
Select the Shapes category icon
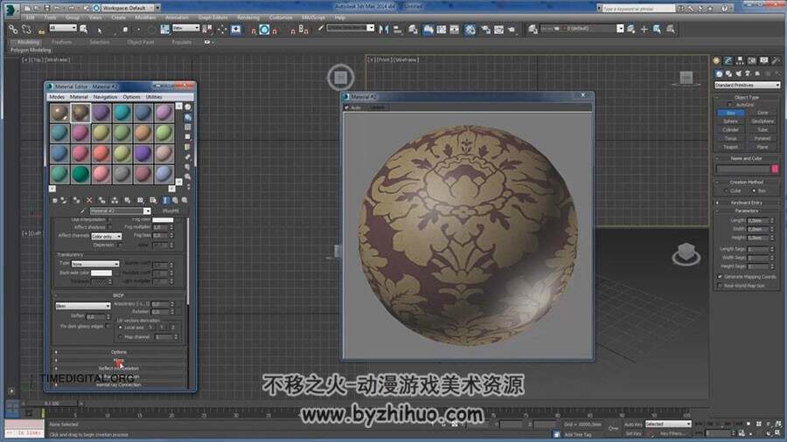(x=728, y=73)
